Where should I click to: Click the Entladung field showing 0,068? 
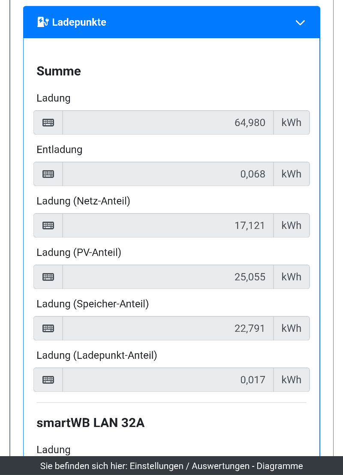168,174
